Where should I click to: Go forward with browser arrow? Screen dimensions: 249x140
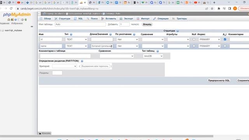pyautogui.click(x=6, y=9)
